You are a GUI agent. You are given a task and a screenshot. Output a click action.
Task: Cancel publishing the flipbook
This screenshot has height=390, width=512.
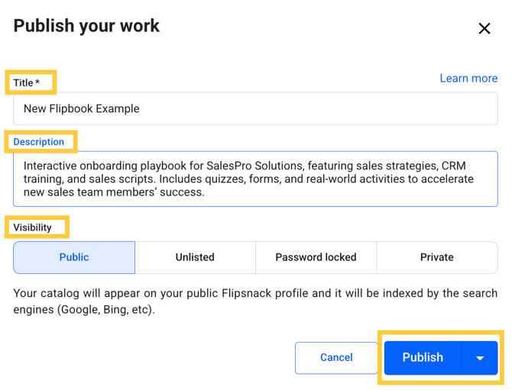[336, 357]
